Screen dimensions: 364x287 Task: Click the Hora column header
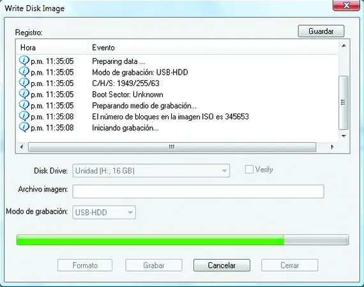52,48
